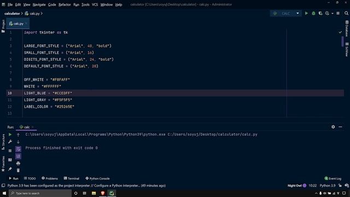This screenshot has width=350, height=197.
Task: Click the Windows taskbar search box
Action: pos(40,193)
